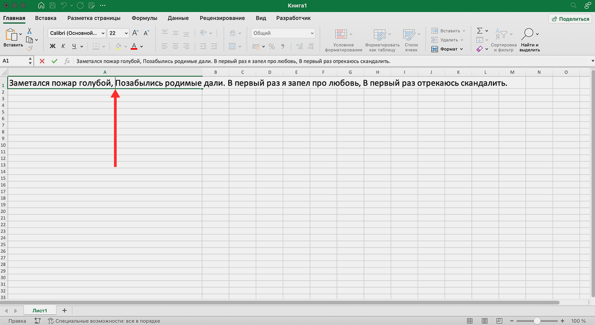Click the Increase Font Size icon

[135, 33]
